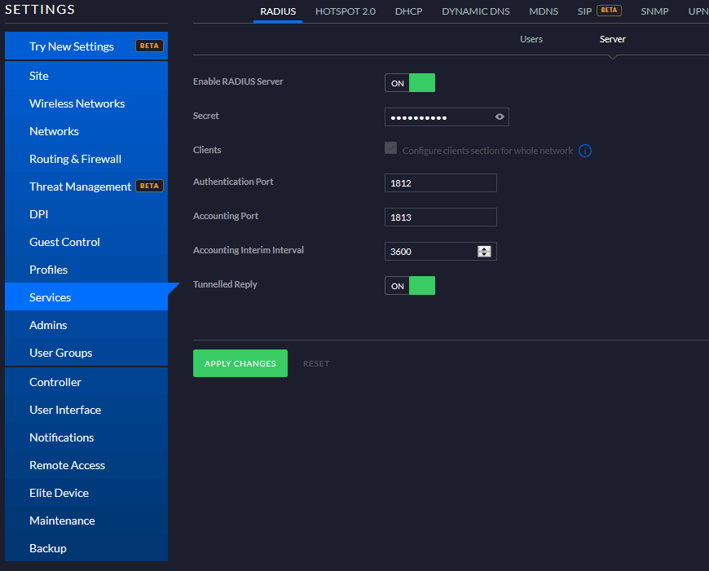The height and width of the screenshot is (571, 709).
Task: Open Routing & Firewall settings
Action: 75,159
